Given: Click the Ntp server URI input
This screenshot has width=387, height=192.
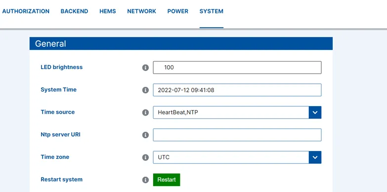Looking at the screenshot, I should point(237,135).
